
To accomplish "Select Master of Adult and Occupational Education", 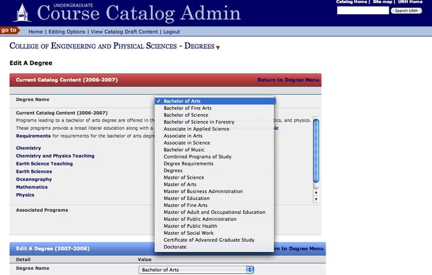I will pyautogui.click(x=215, y=212).
